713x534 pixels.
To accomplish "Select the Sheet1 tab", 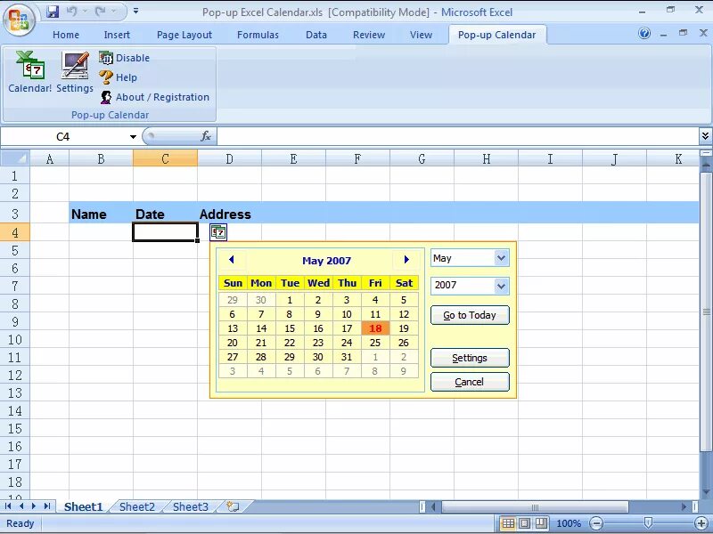I will (x=83, y=506).
